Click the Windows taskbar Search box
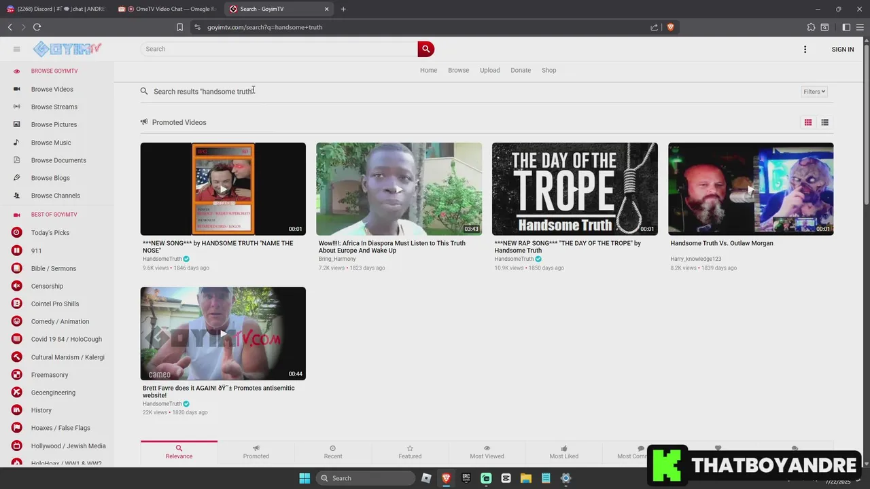This screenshot has width=870, height=489. (x=366, y=478)
